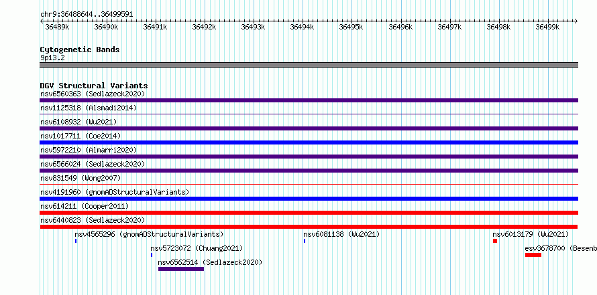The height and width of the screenshot is (295, 597).
Task: Open the esv3678700 variant label
Action: point(561,248)
